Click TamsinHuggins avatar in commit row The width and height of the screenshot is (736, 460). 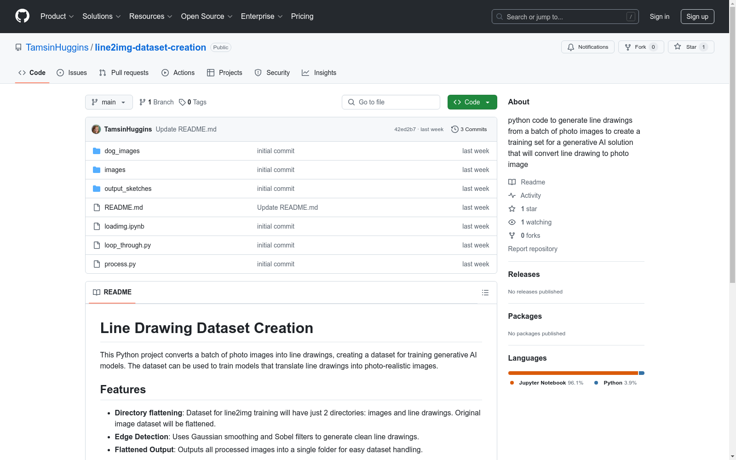(x=96, y=129)
